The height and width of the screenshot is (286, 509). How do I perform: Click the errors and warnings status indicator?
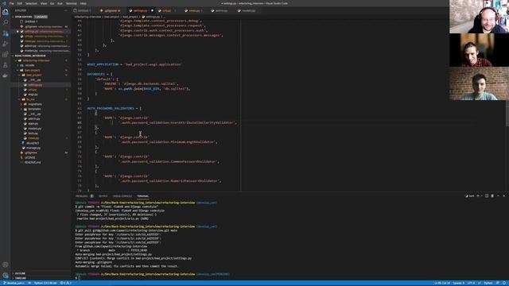[x=66, y=283]
